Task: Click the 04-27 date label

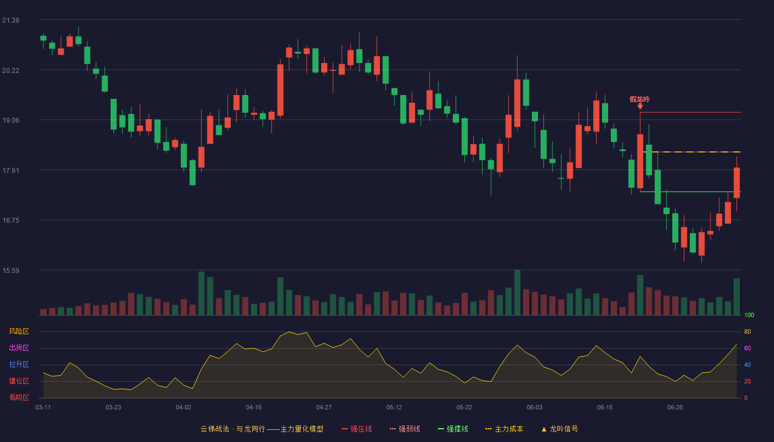Action: point(324,407)
